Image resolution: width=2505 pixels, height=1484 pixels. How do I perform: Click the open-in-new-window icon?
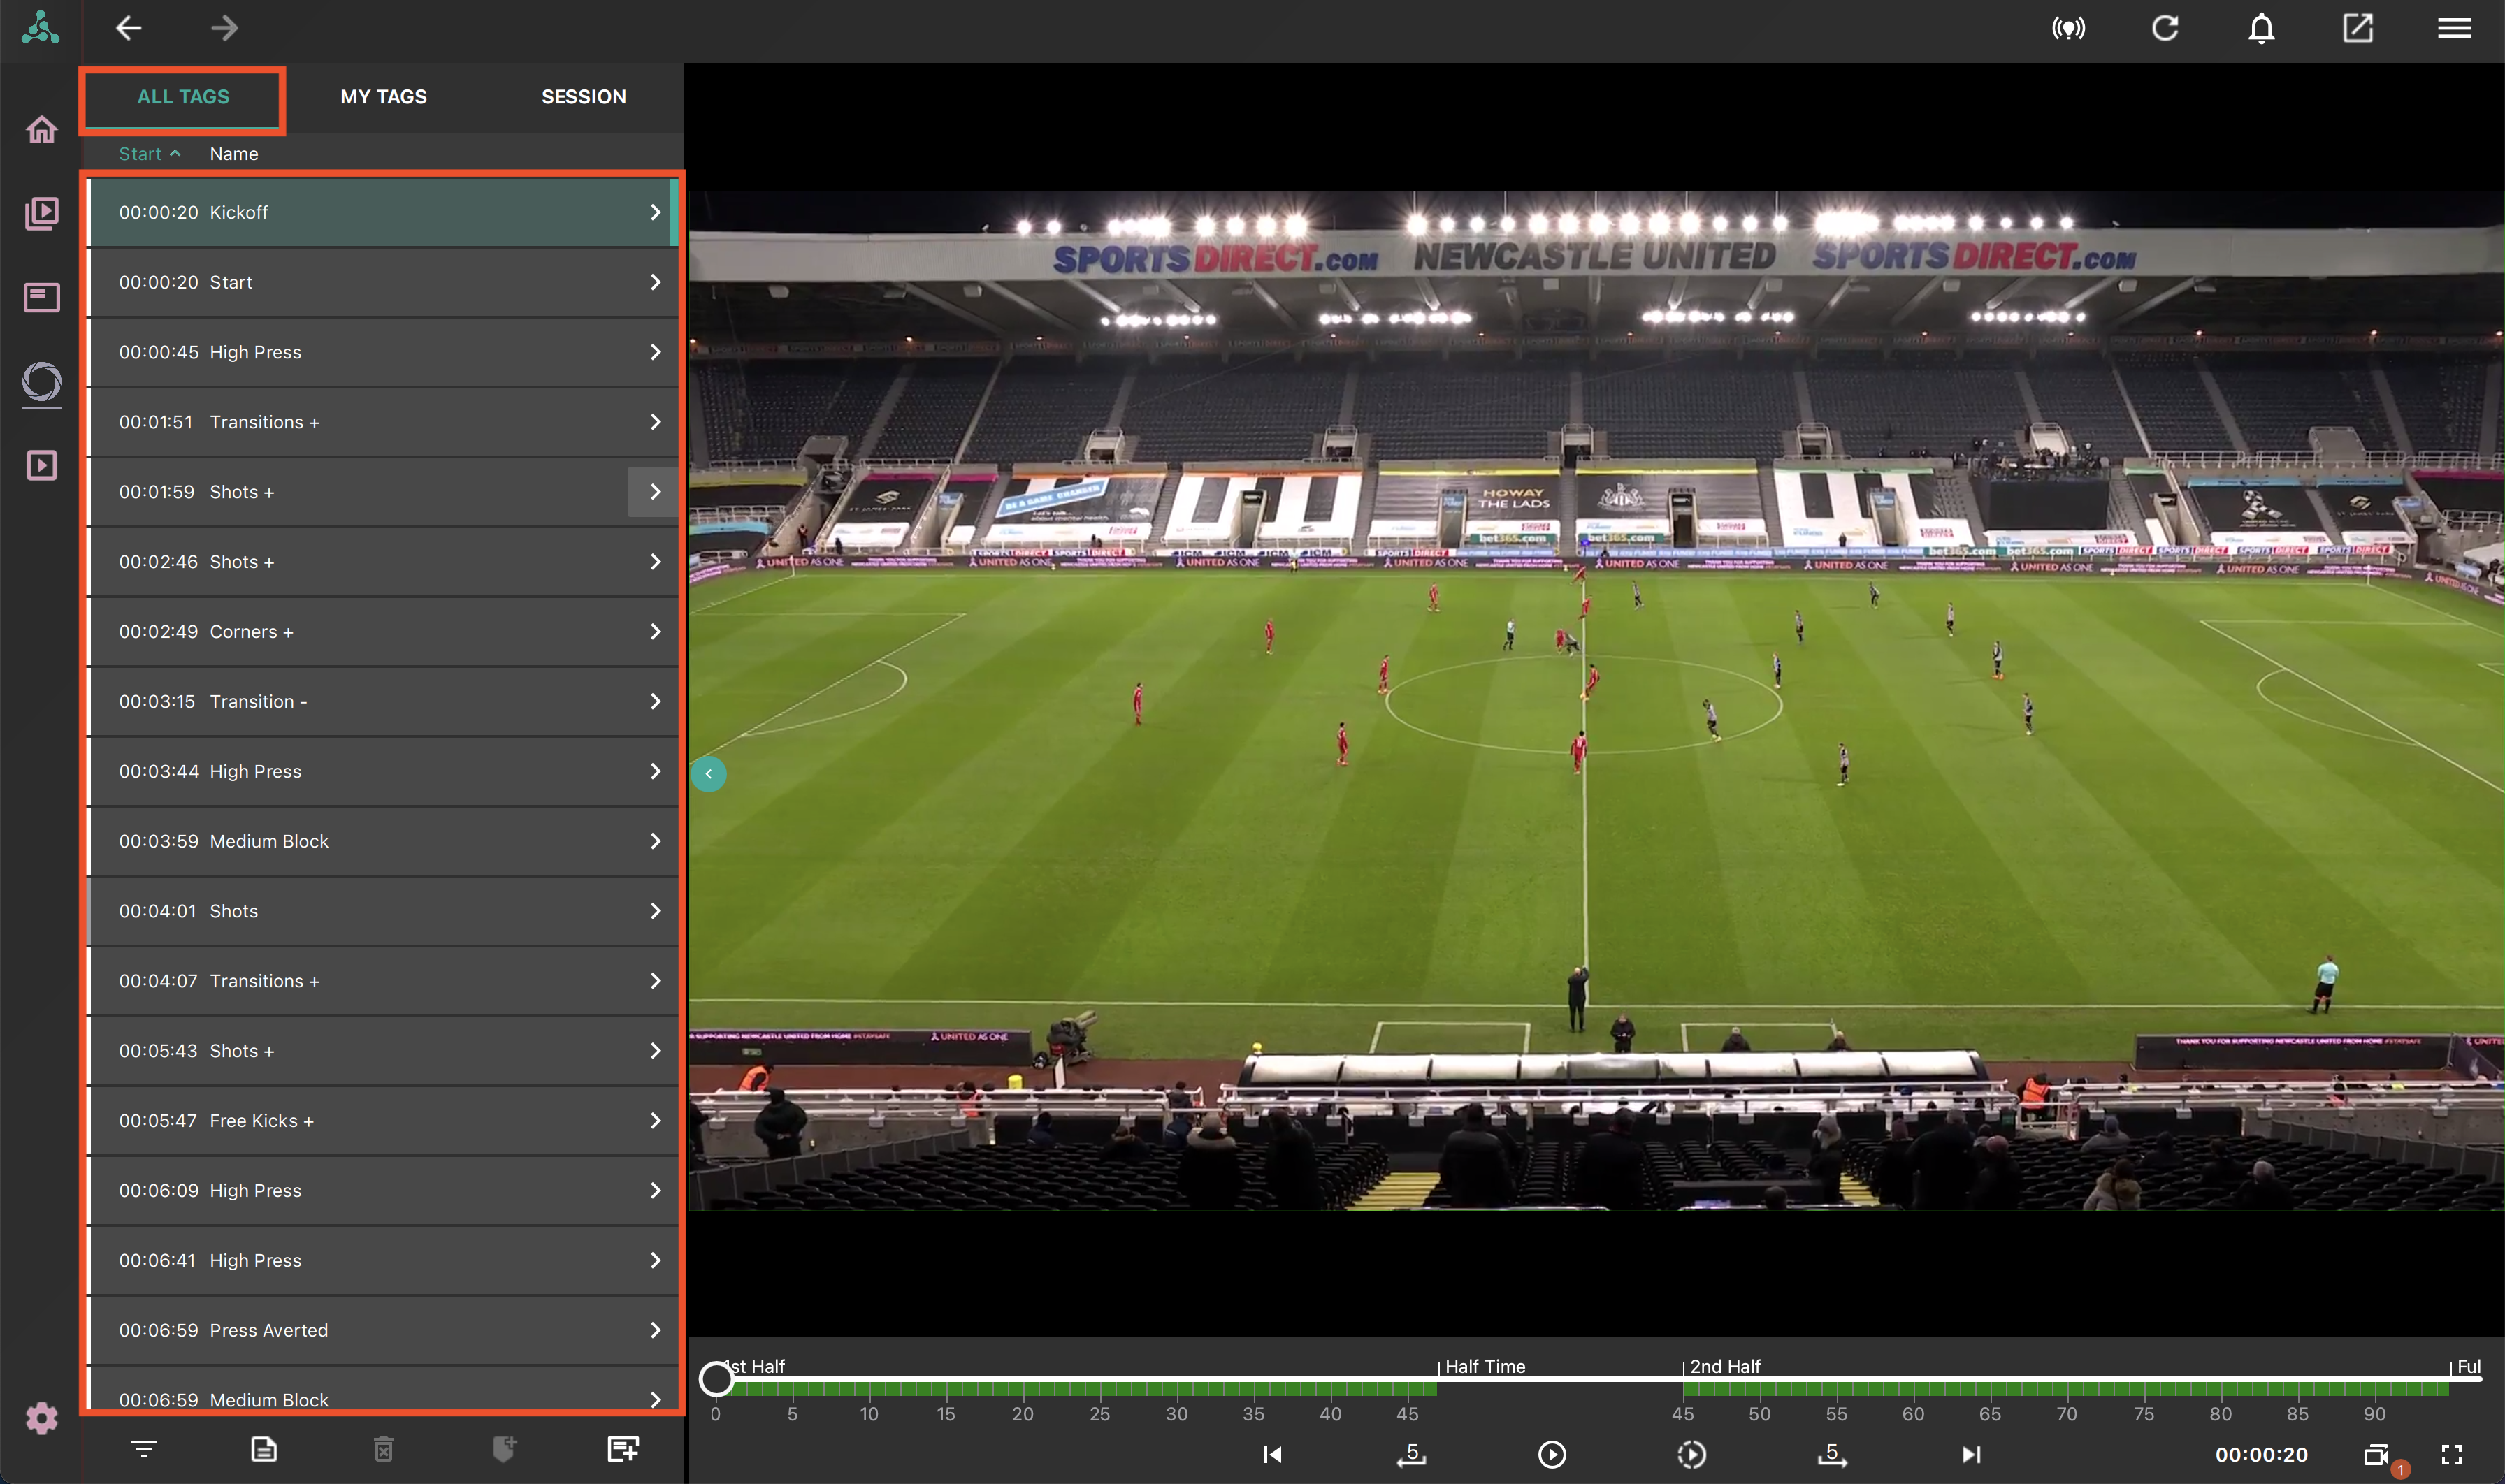pos(2357,28)
